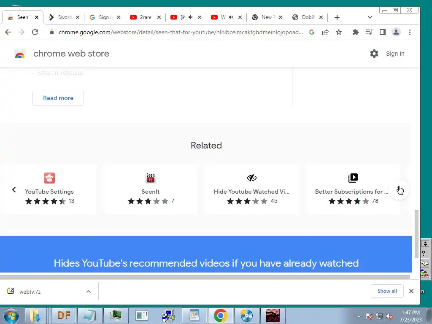Click the site lock icon in address bar

(52, 32)
